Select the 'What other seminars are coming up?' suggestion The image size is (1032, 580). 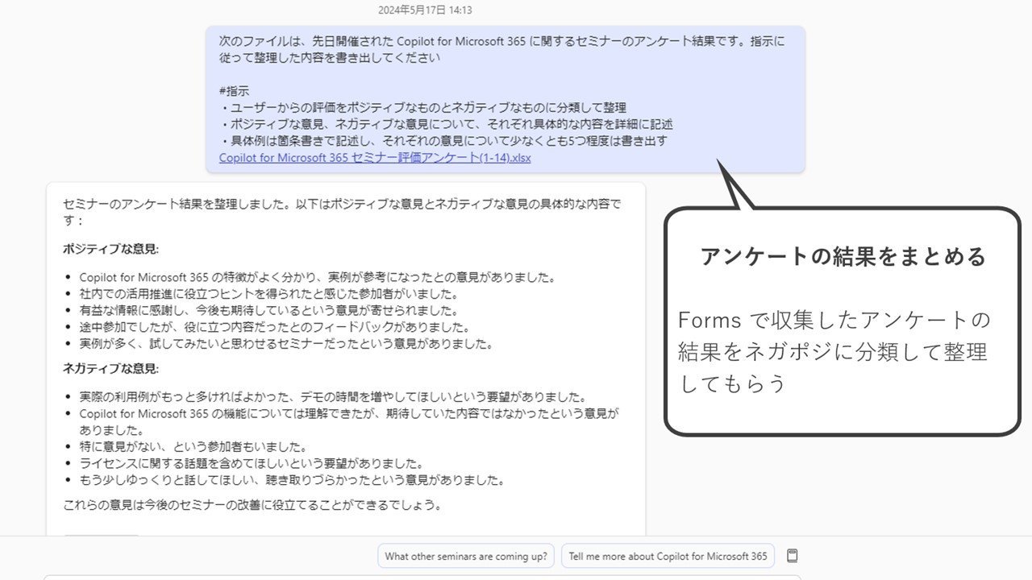pyautogui.click(x=466, y=556)
